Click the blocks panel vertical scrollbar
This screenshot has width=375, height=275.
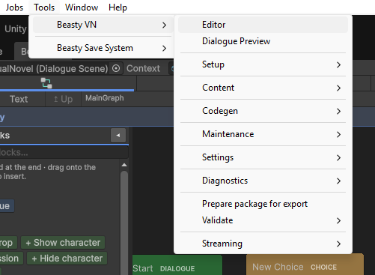124,223
